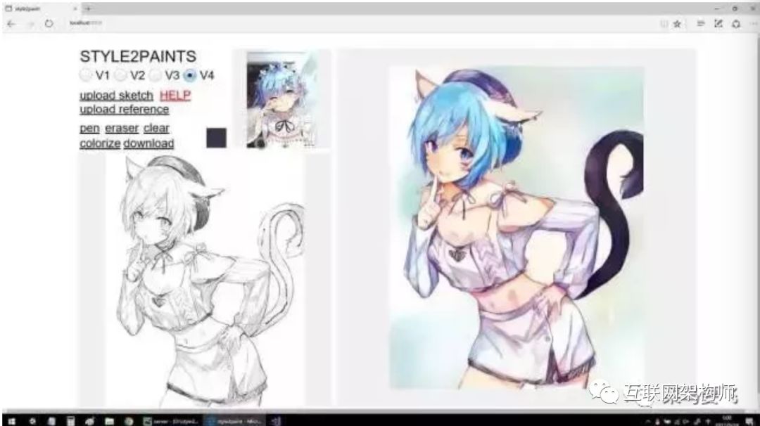Click the upload reference link
The height and width of the screenshot is (426, 760).
click(124, 110)
